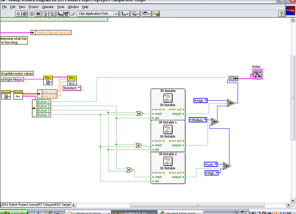Select the Drive reference VI node
The height and width of the screenshot is (214, 296).
coord(48,80)
